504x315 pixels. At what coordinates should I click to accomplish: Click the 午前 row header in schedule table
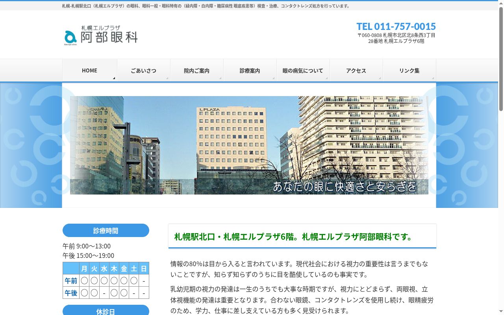click(x=71, y=281)
